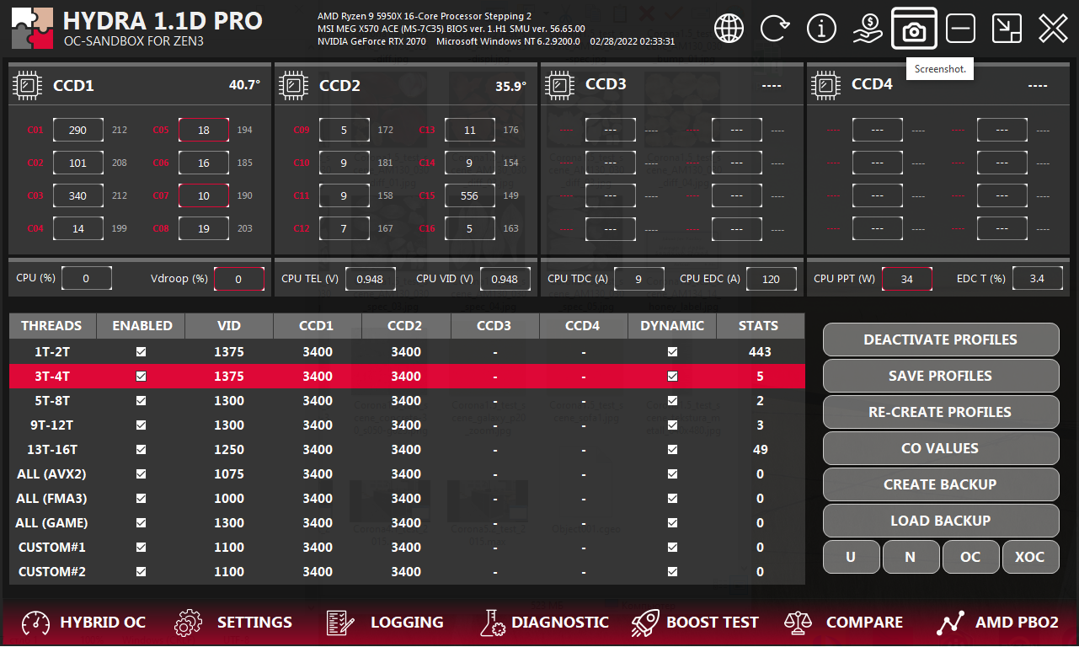
Task: Click the donate hand-with-coin icon
Action: pos(868,29)
